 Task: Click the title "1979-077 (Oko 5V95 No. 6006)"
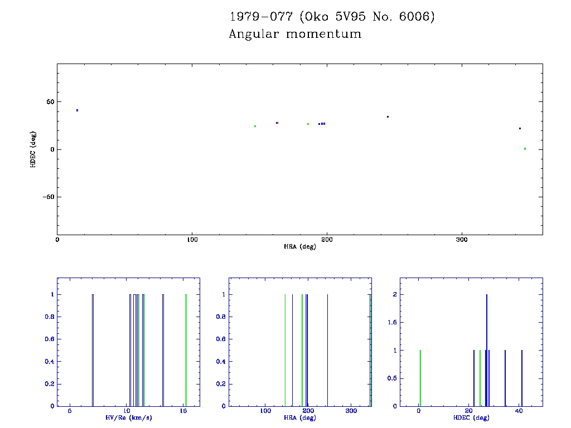[332, 17]
